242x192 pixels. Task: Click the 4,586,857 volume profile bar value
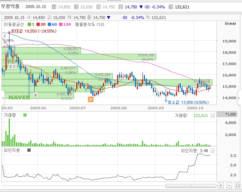[71, 49]
